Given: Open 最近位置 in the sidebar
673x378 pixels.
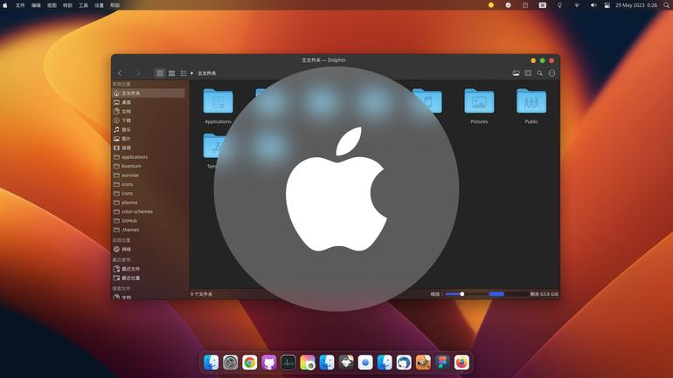Looking at the screenshot, I should (149, 278).
